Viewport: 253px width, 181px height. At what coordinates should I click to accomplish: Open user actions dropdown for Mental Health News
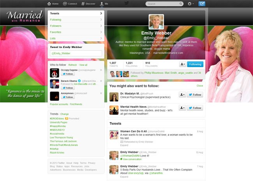pyautogui.click(x=182, y=108)
